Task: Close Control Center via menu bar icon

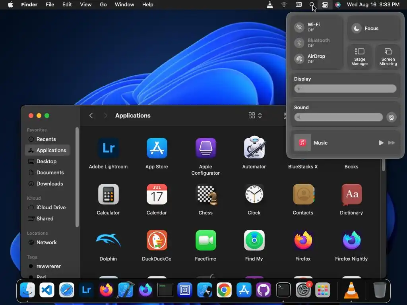Action: 325,5
